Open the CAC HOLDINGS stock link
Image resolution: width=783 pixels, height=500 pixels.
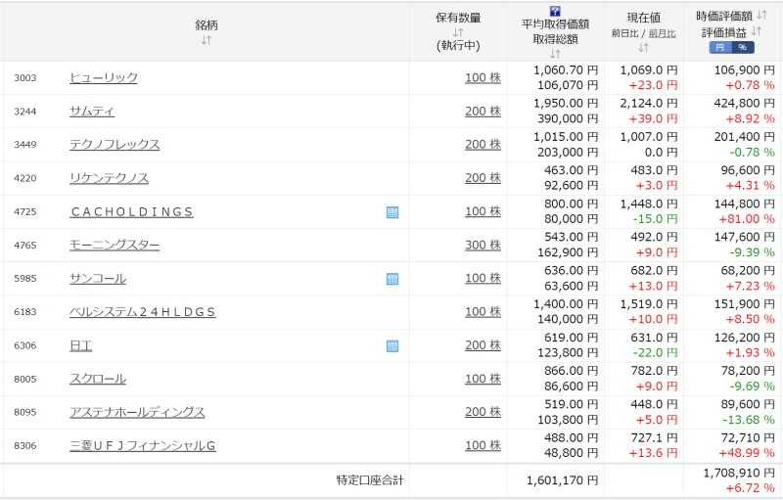point(132,211)
